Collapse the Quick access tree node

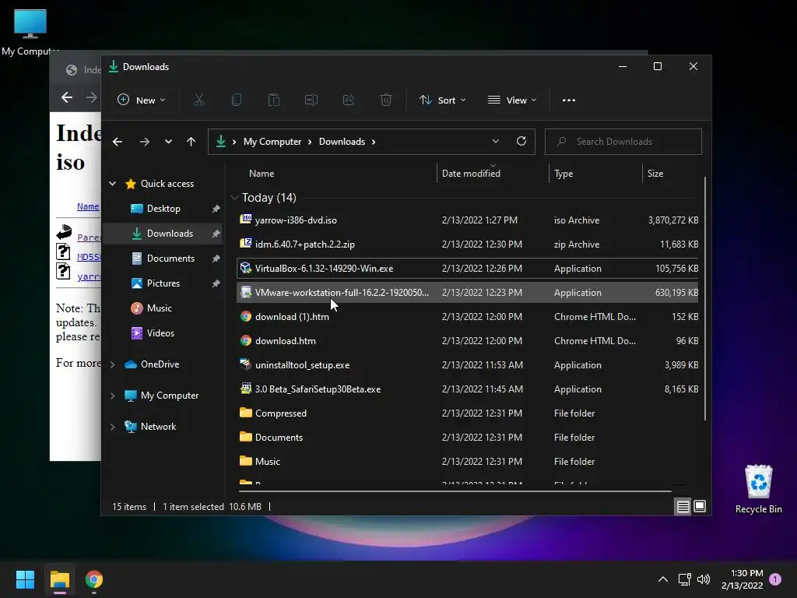(112, 184)
